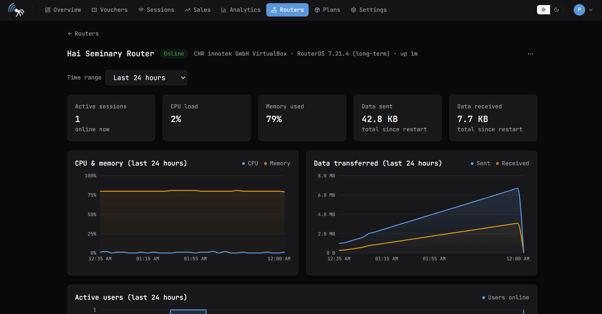
Task: Click the Settings gear icon
Action: pos(354,10)
